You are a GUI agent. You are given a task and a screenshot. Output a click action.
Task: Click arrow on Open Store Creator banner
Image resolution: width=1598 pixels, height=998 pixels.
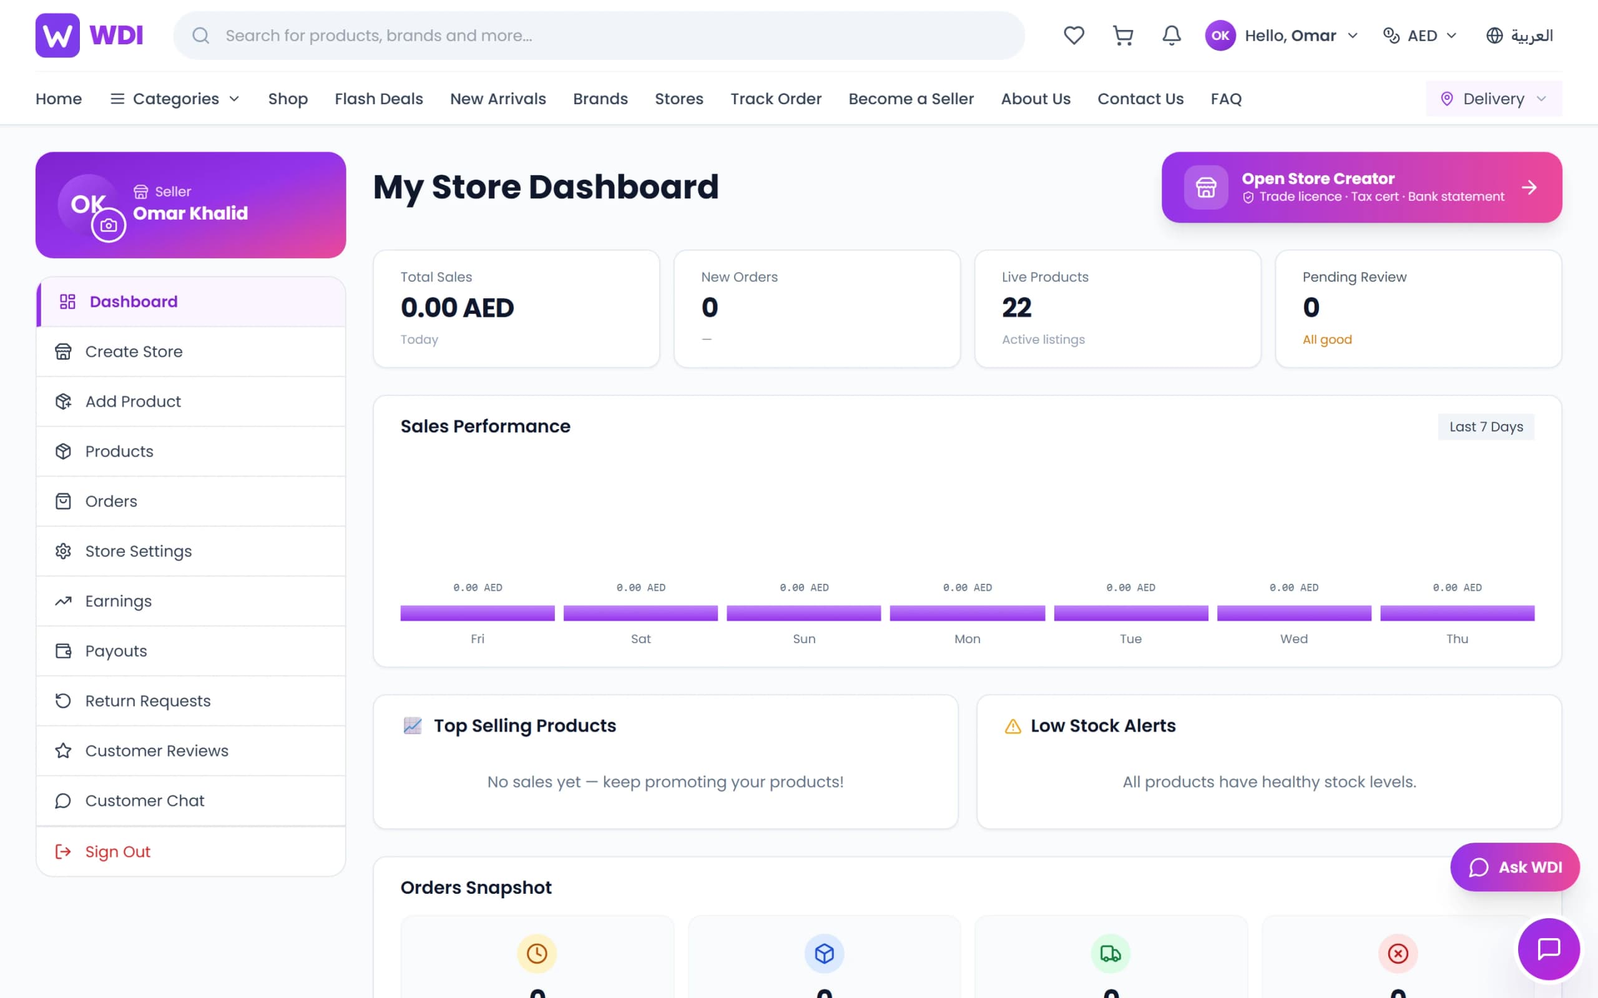(1529, 188)
